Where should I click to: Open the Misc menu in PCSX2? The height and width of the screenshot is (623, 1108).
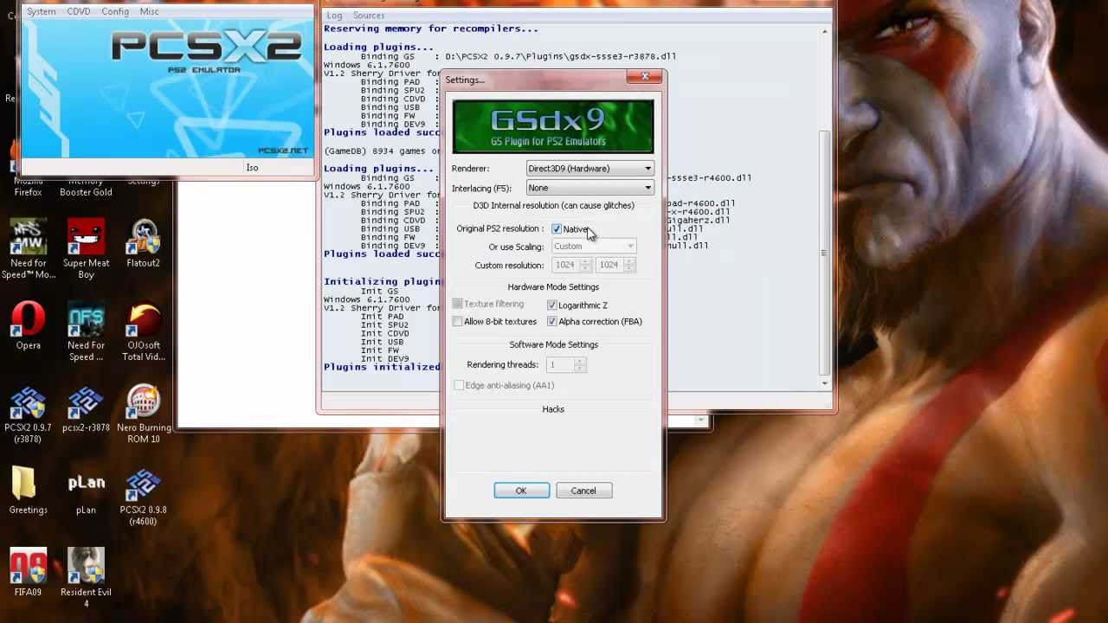(x=149, y=11)
